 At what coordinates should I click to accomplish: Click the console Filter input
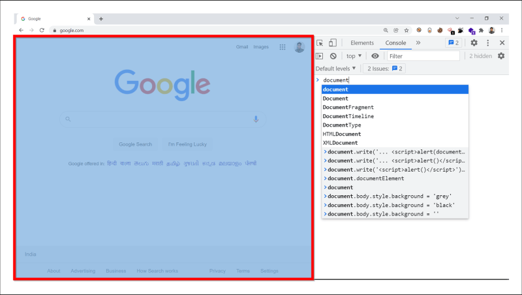[423, 56]
